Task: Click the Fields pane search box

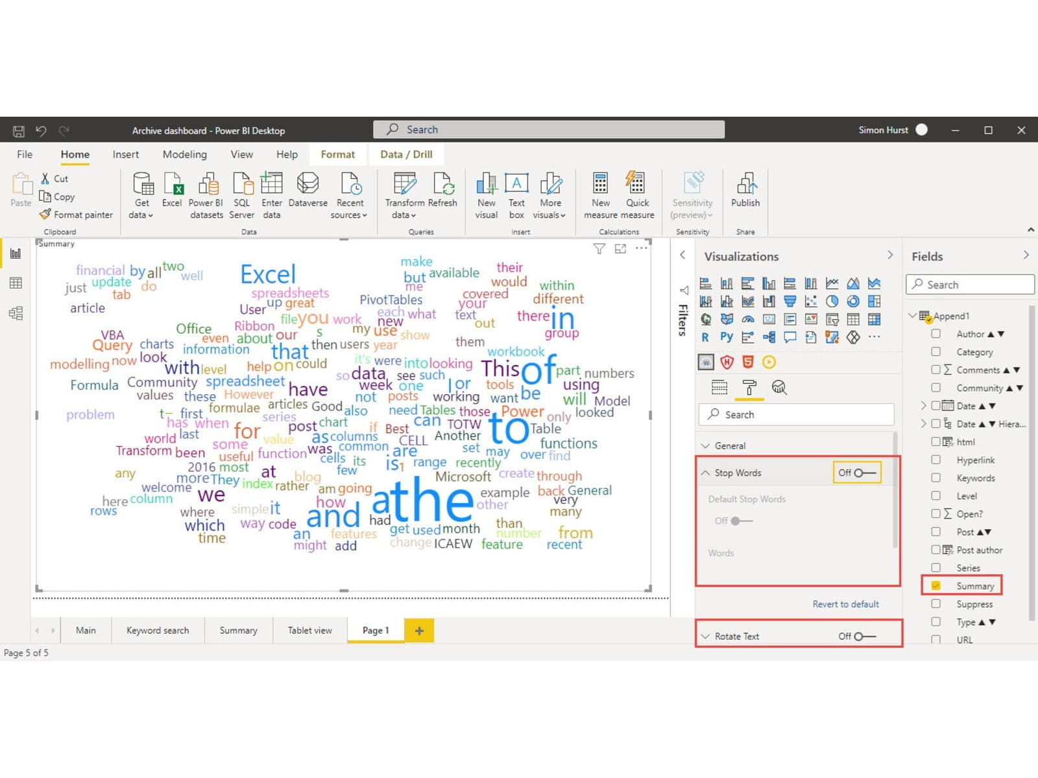Action: coord(970,285)
